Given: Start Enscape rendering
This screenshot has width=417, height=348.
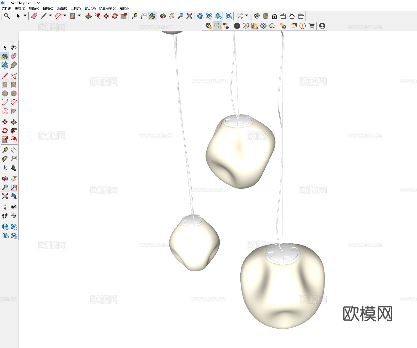Looking at the screenshot, I should click(209, 26).
